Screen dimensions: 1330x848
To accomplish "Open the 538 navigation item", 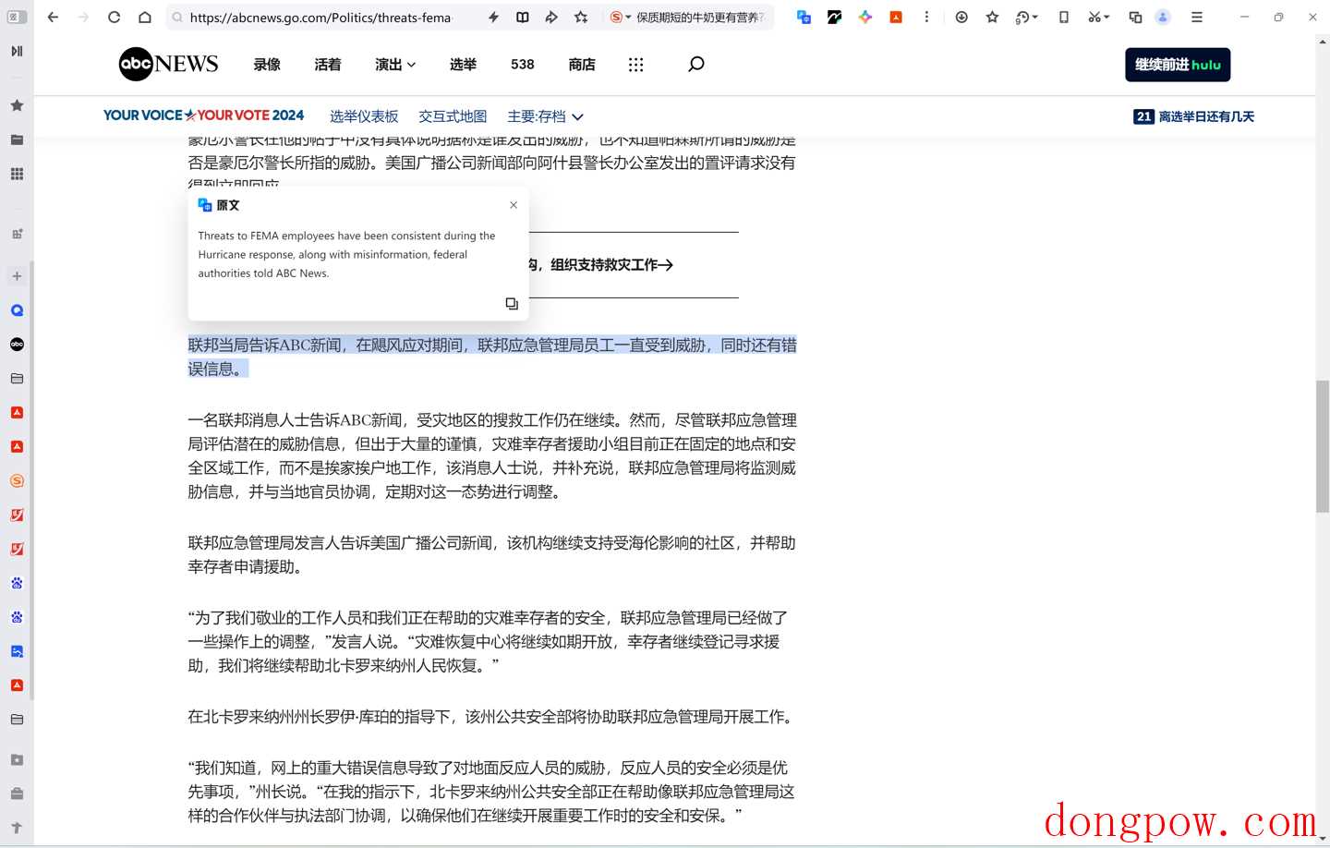I will pyautogui.click(x=523, y=65).
